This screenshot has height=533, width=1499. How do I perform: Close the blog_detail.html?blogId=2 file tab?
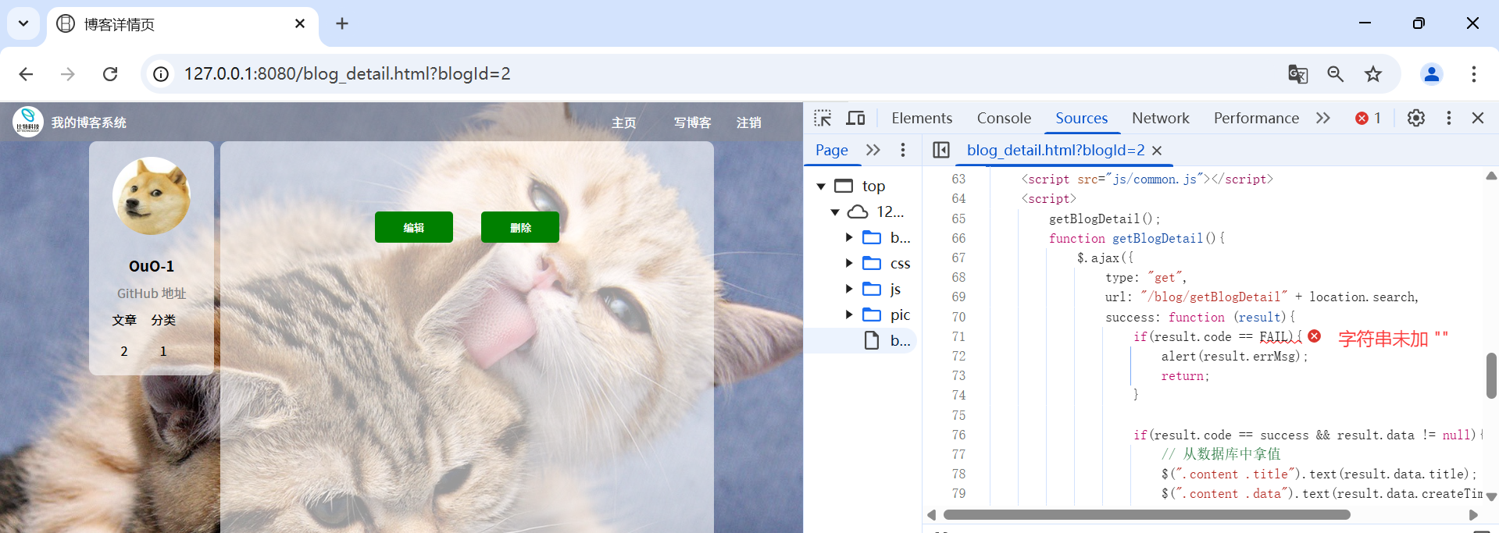click(x=1157, y=151)
